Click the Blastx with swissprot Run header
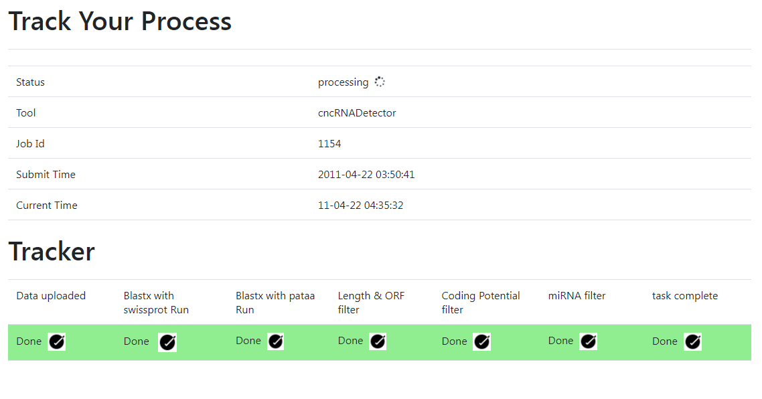Screen dimensions: 762x399 (x=156, y=303)
